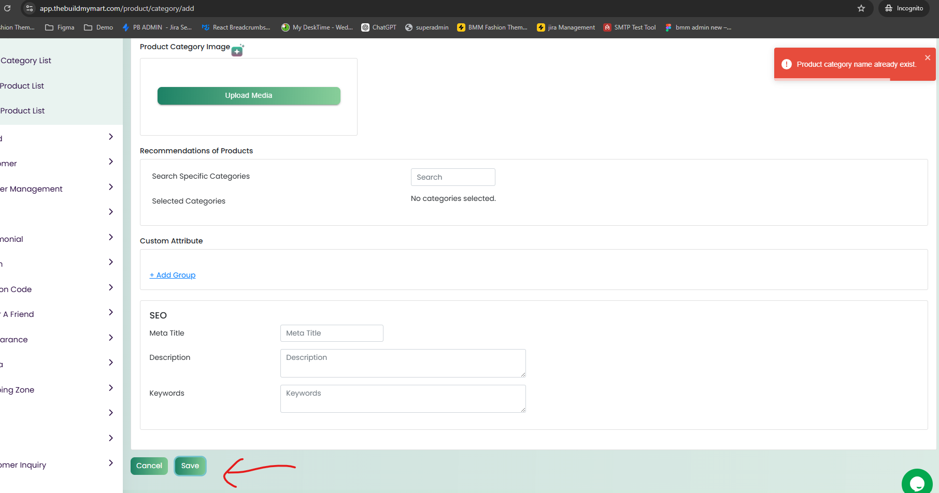Open site info icon in address bar
This screenshot has height=493, width=939.
click(x=30, y=8)
